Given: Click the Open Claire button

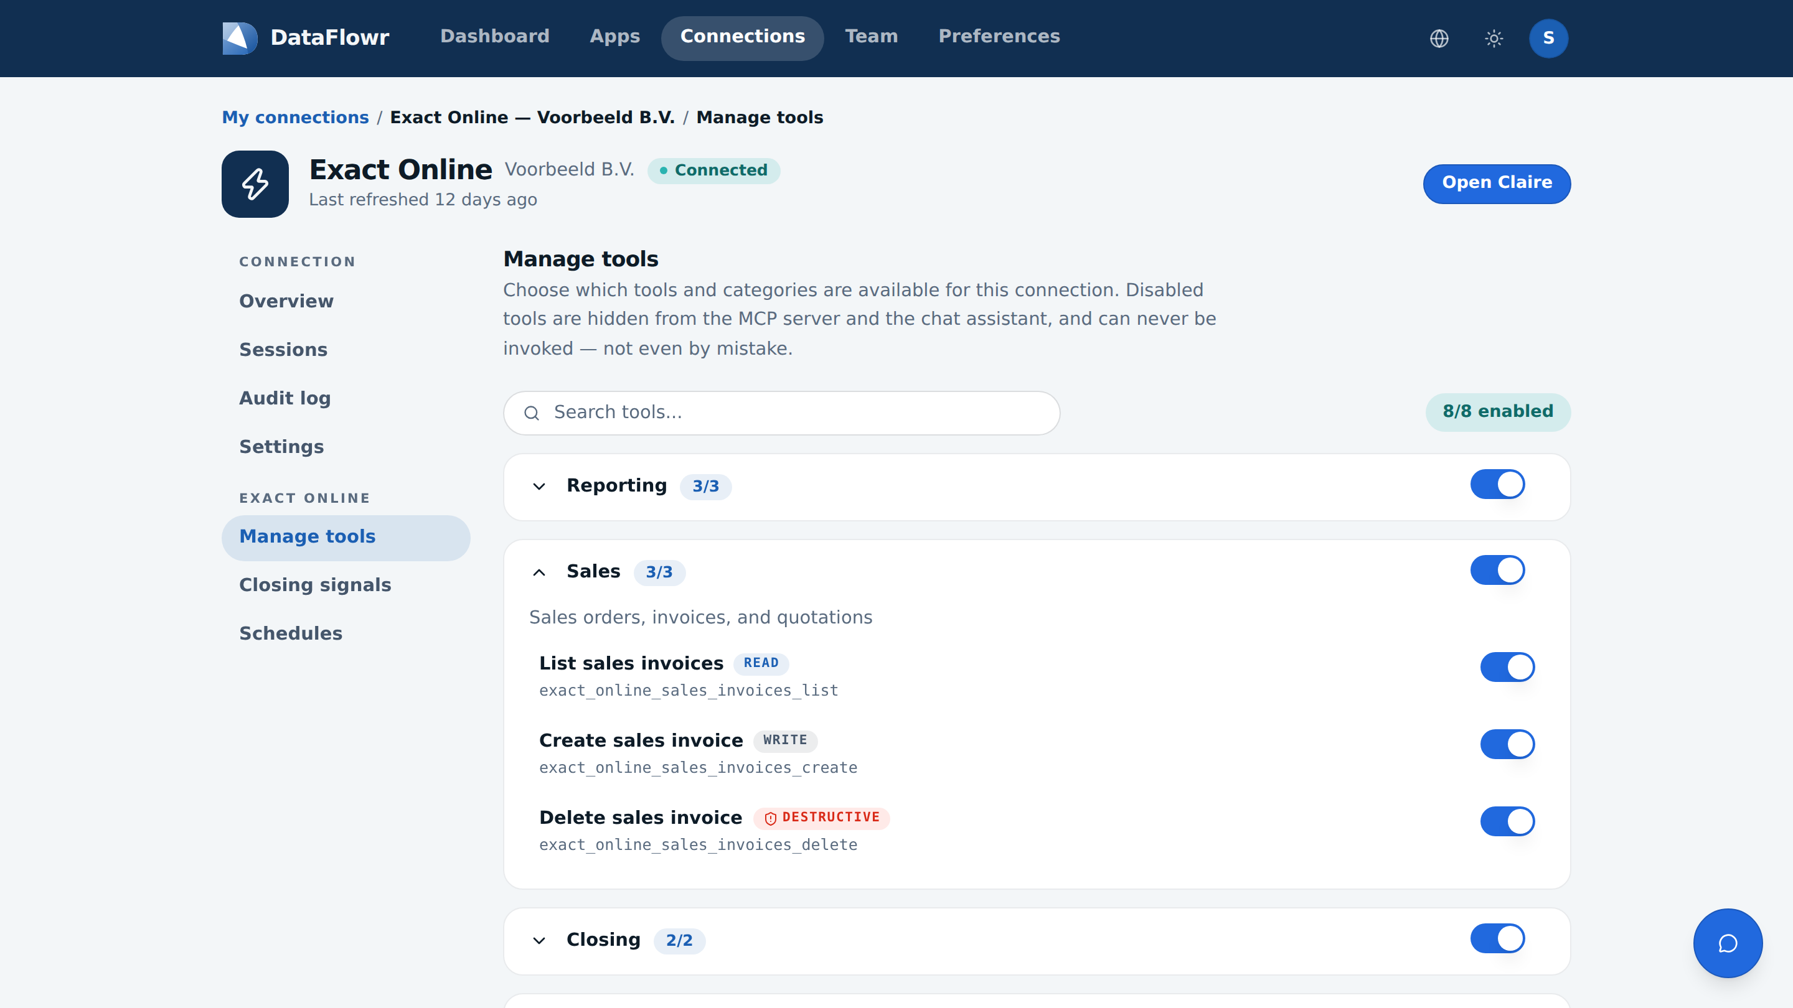Looking at the screenshot, I should pyautogui.click(x=1497, y=183).
